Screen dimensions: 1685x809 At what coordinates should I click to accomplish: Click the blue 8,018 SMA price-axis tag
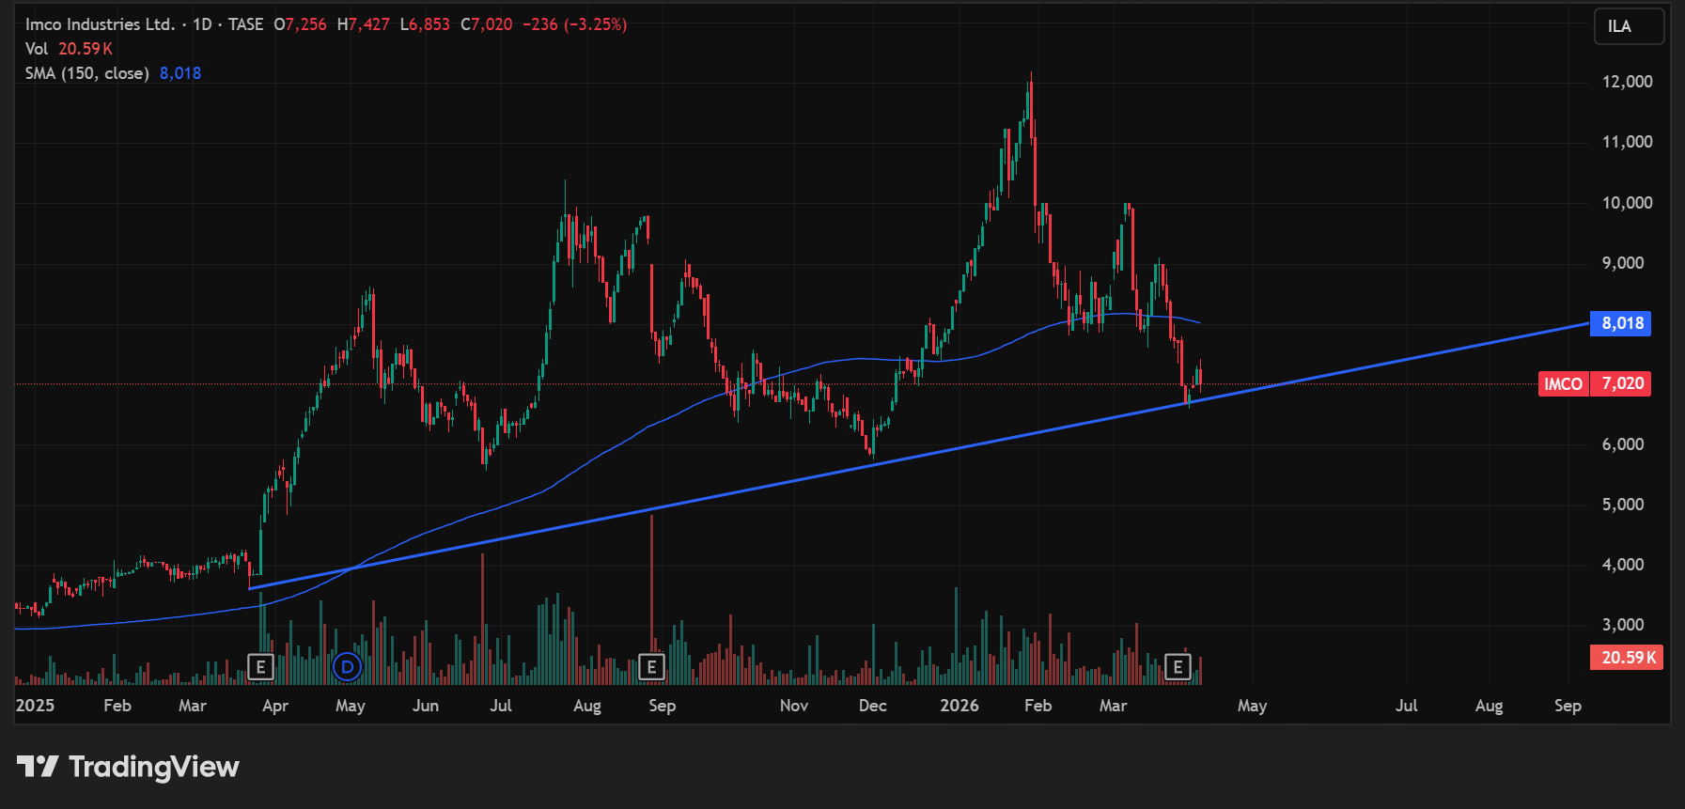[x=1620, y=323]
